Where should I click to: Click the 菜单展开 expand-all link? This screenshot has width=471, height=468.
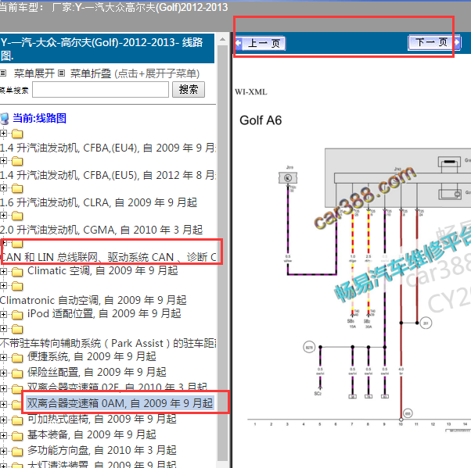click(34, 73)
